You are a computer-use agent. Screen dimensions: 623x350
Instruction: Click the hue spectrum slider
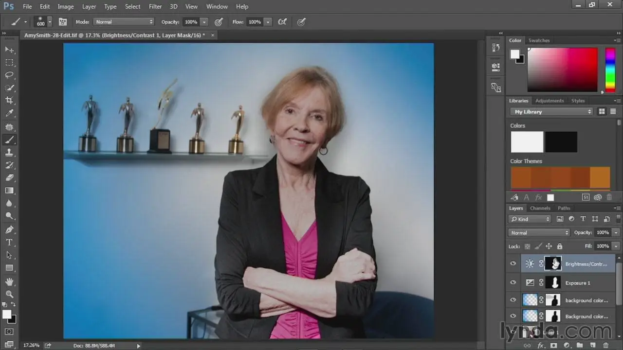pos(610,70)
